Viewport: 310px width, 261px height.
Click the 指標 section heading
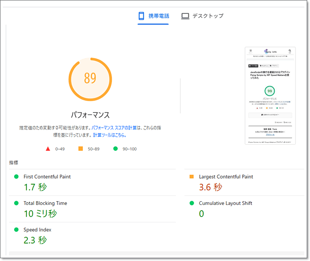[14, 163]
